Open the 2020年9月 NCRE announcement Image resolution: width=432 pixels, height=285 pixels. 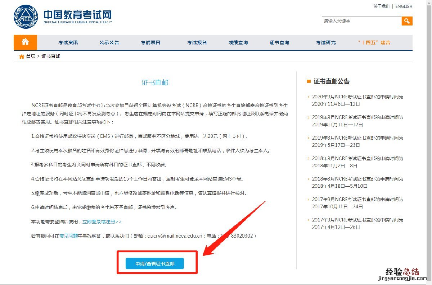[x=357, y=101]
